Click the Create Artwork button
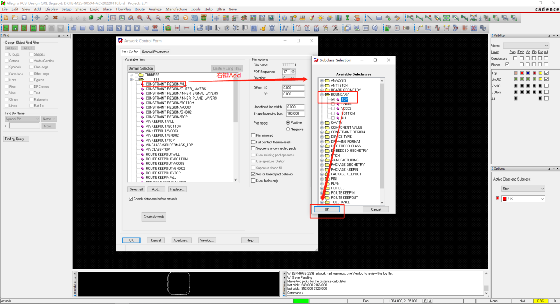Screen dimensions: 560x304 click(153, 217)
